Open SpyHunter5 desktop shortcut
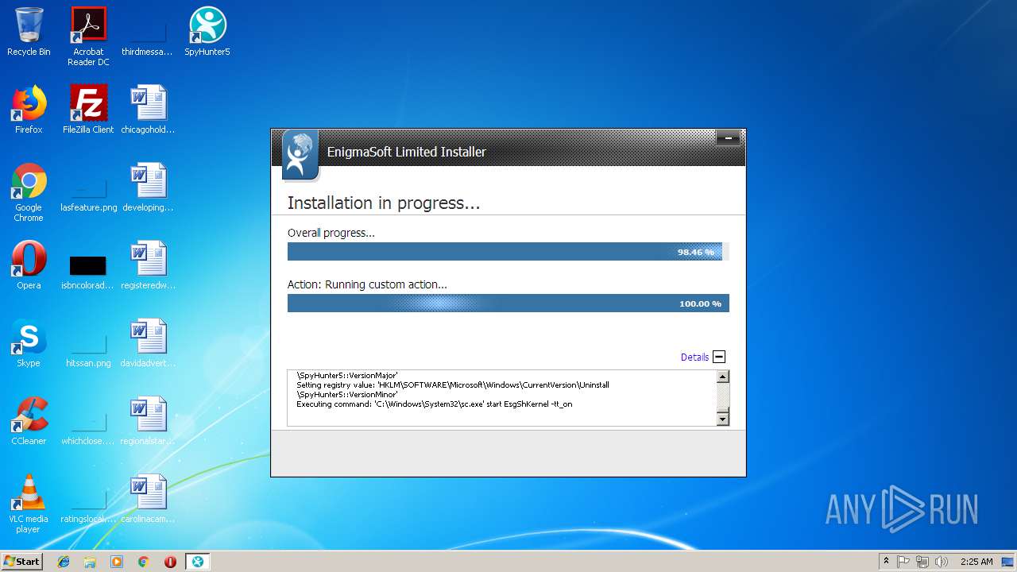 [207, 32]
